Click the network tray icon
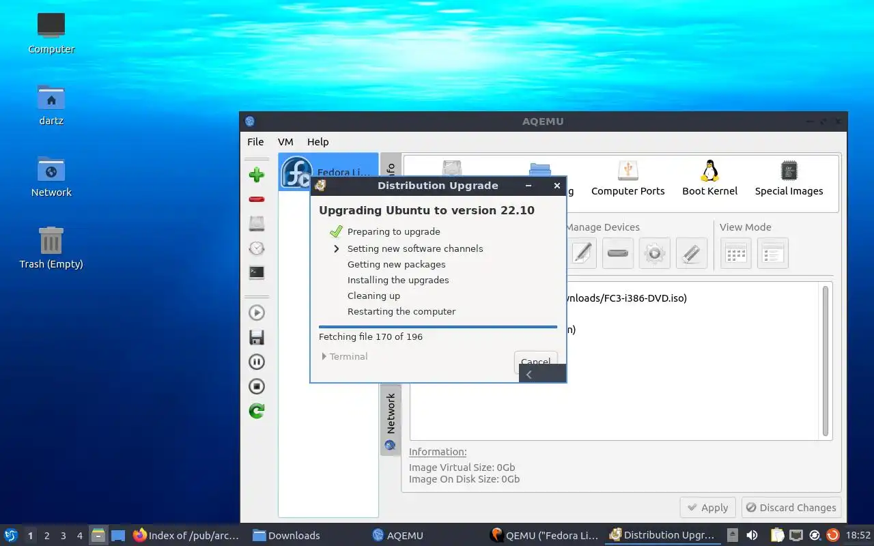874x546 pixels. click(x=796, y=535)
